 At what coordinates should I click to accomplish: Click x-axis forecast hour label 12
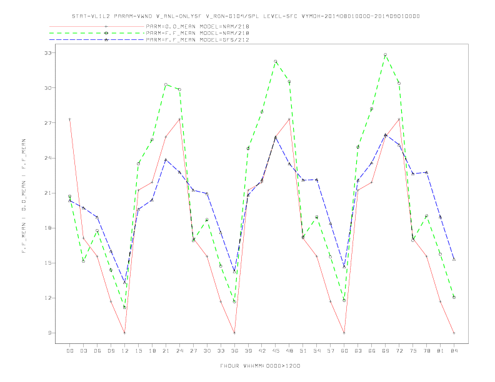[x=125, y=351]
